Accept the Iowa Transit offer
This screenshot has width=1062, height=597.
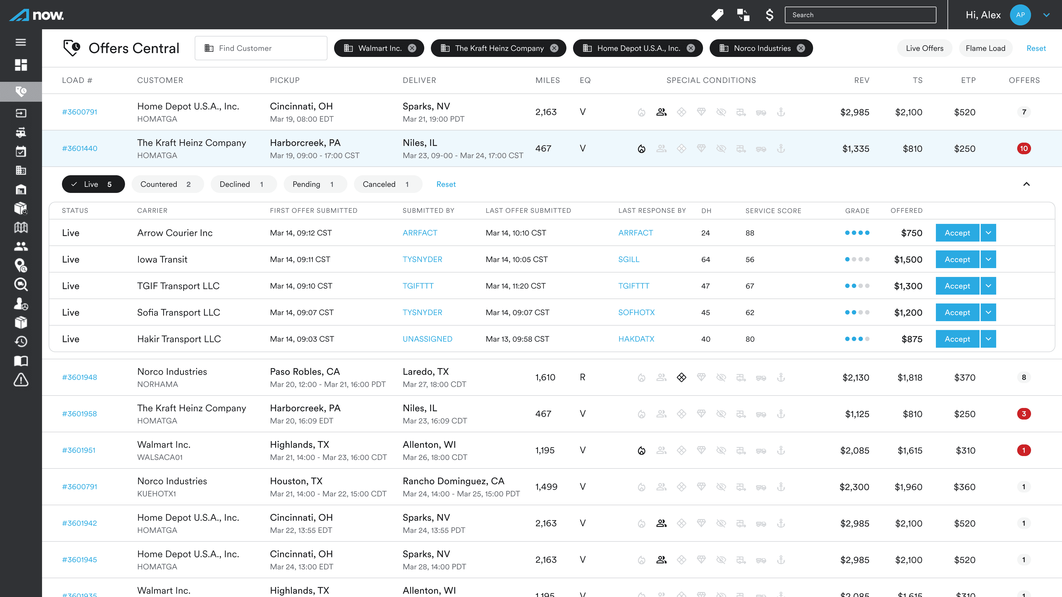pos(957,260)
